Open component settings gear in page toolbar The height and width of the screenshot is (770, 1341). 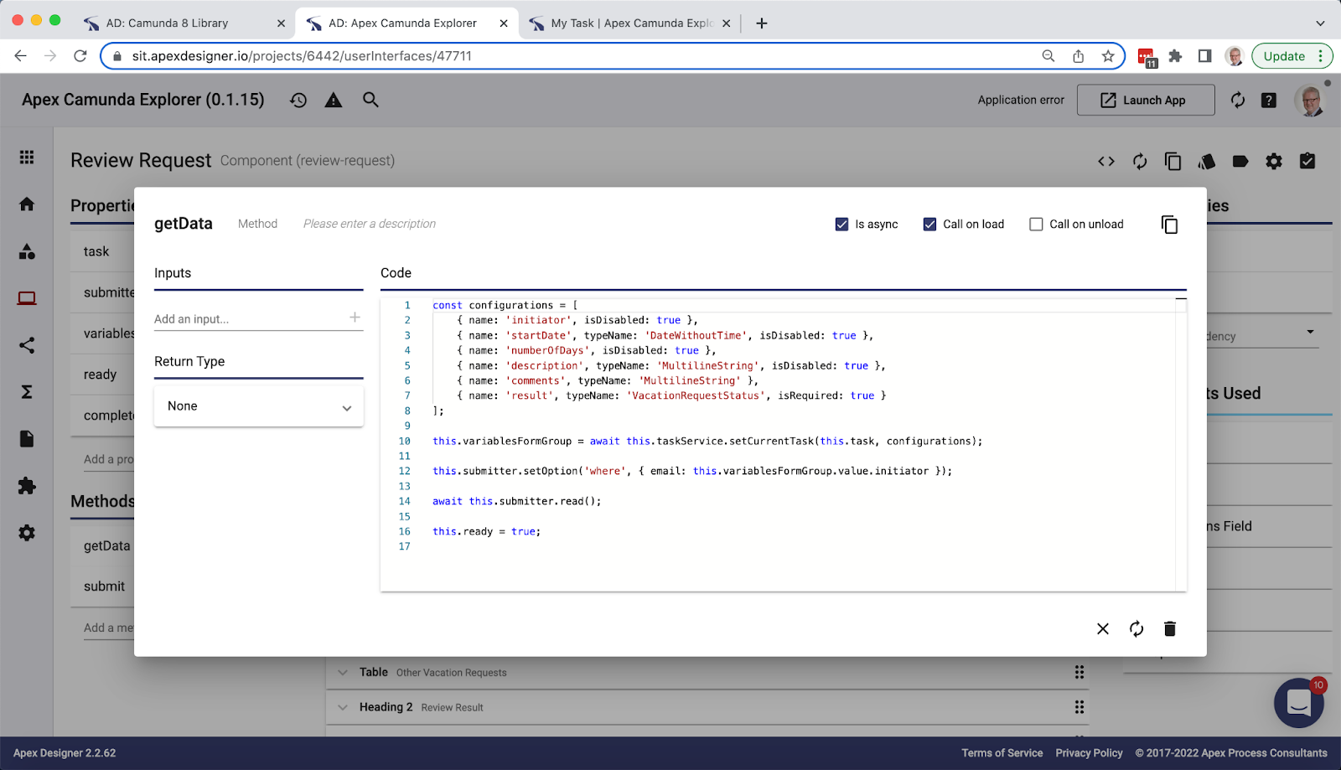click(x=1274, y=162)
